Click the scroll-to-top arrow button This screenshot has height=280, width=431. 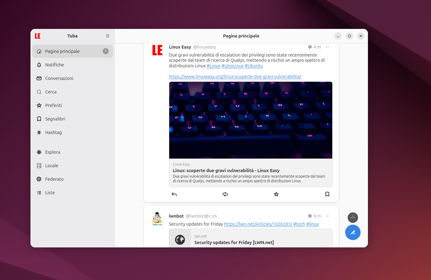(x=353, y=218)
